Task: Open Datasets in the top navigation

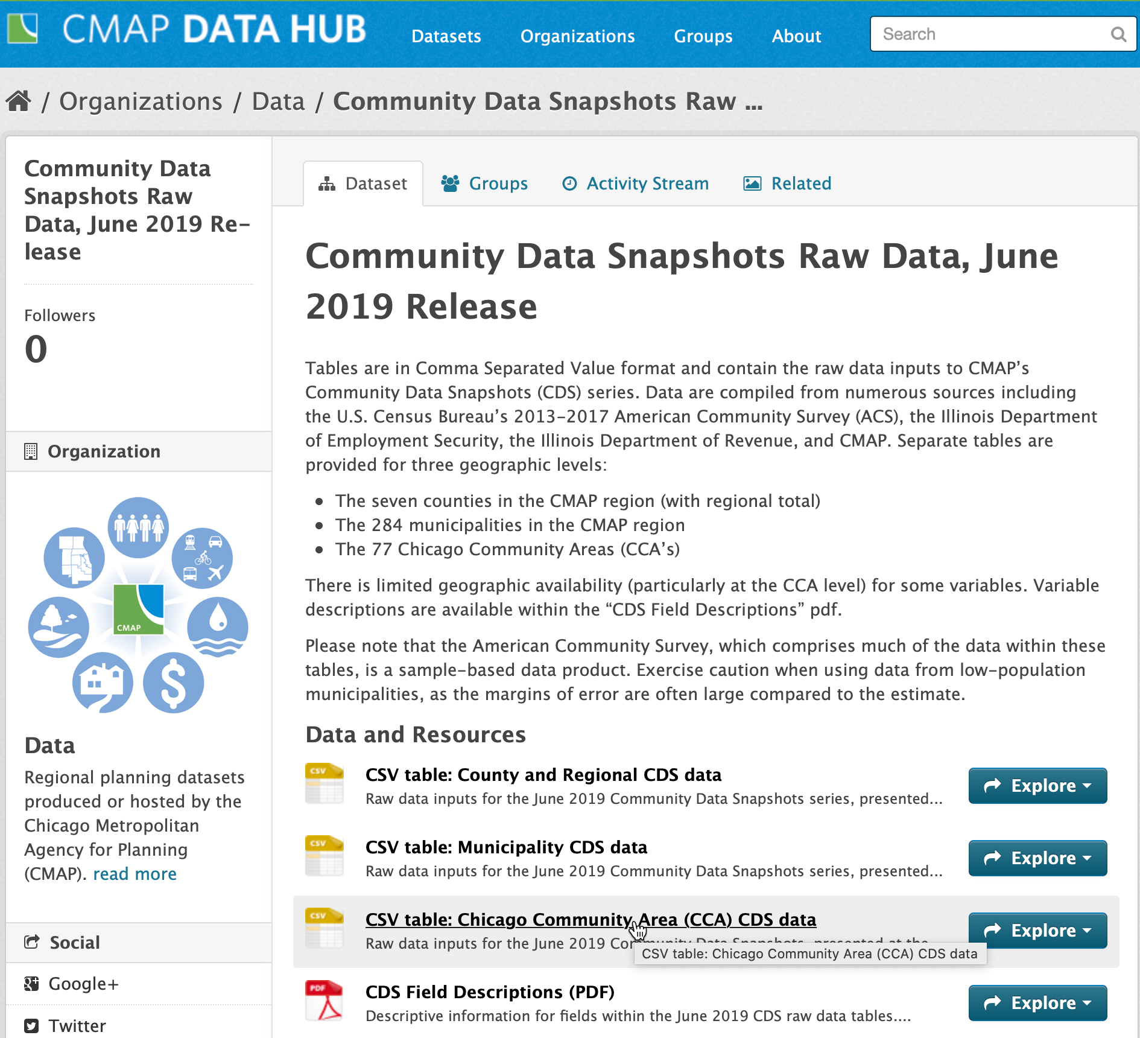Action: point(446,36)
